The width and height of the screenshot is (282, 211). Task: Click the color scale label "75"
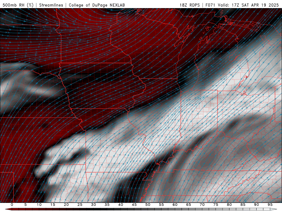tap(216, 205)
